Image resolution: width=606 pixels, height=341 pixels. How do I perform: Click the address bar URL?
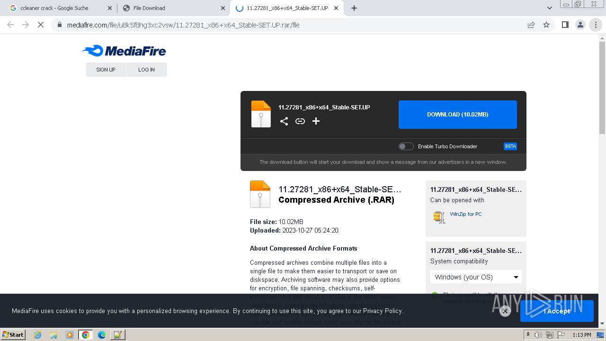(x=183, y=25)
